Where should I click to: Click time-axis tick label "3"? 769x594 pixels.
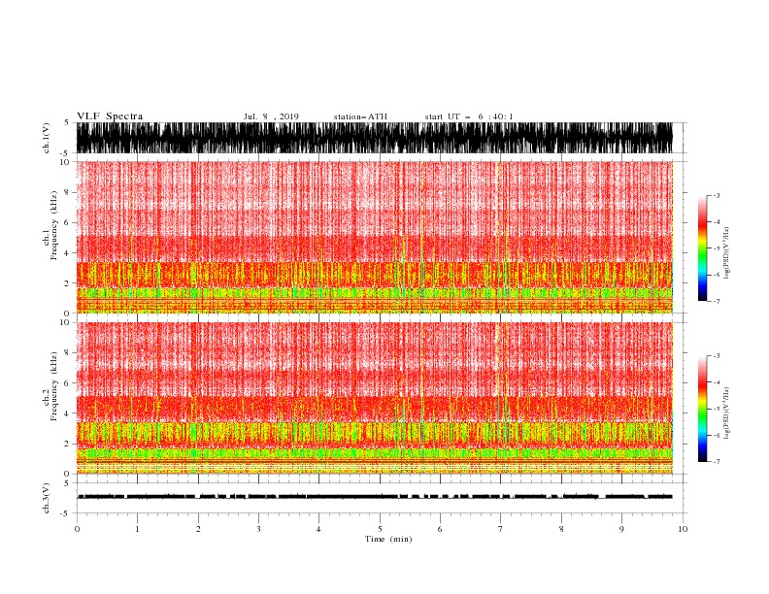coord(258,529)
